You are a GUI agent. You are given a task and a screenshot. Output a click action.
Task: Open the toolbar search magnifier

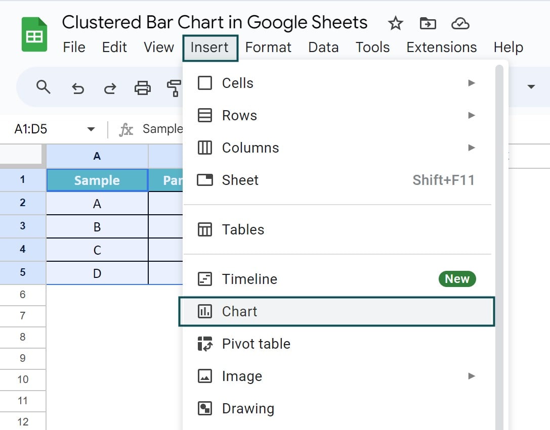(x=43, y=87)
